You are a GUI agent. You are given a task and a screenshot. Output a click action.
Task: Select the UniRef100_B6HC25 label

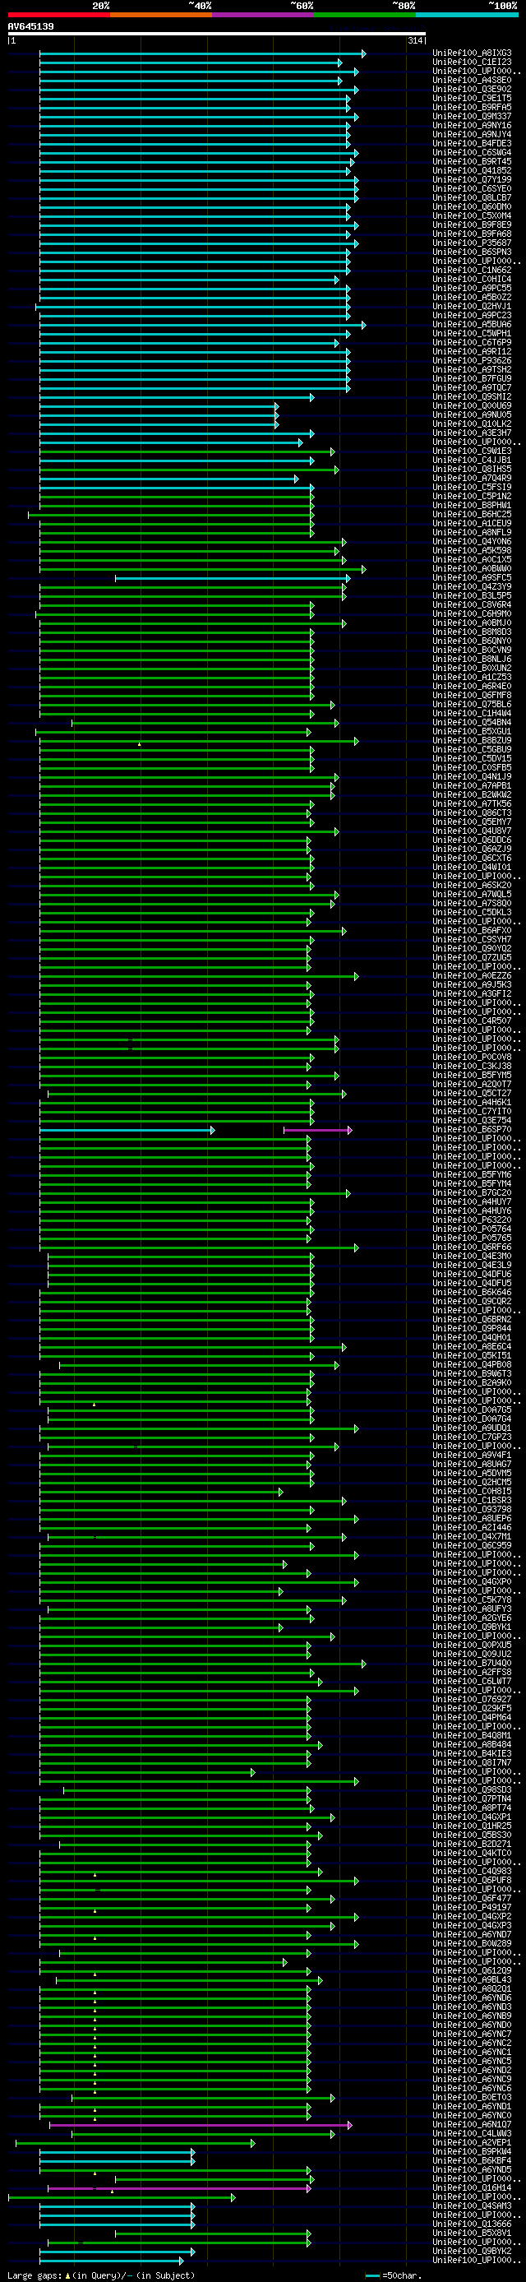coord(472,514)
